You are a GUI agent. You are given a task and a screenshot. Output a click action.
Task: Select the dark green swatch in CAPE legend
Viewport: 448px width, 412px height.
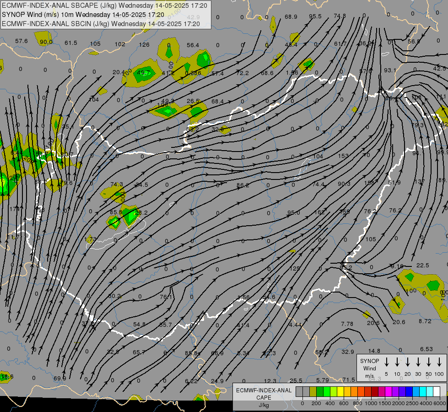pyautogui.click(x=320, y=391)
